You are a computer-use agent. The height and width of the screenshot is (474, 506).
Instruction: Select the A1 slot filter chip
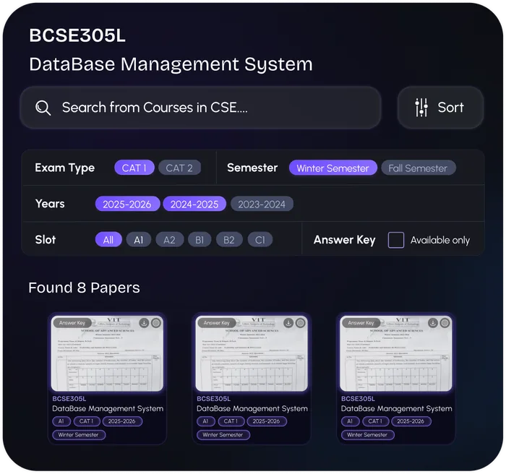click(139, 240)
